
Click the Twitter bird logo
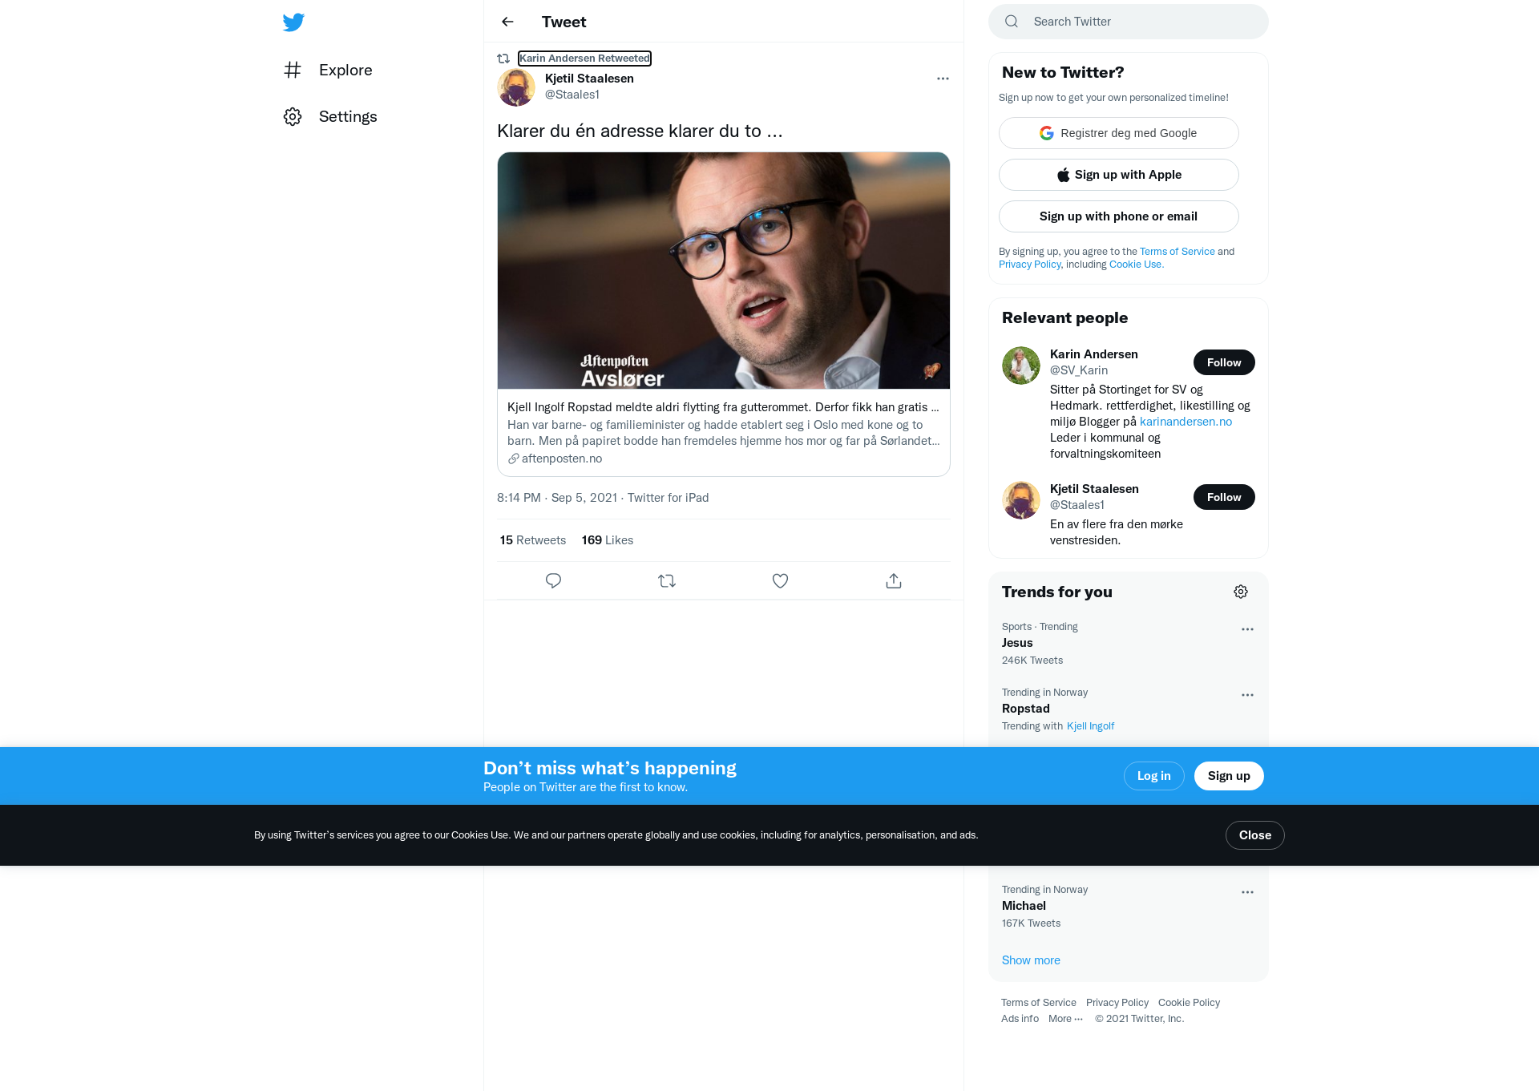pos(293,22)
